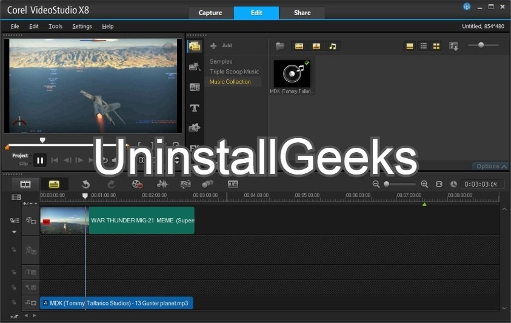Viewport: 511px width, 323px height.
Task: Open the Help menu
Action: (x=108, y=27)
